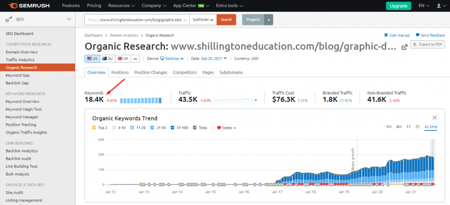
Task: Close the Organic Keywords Trend panel
Action: pos(435,118)
